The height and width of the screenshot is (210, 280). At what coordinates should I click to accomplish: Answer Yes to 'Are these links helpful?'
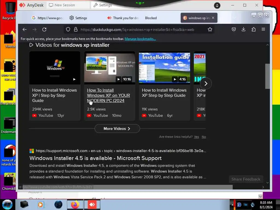(x=196, y=137)
